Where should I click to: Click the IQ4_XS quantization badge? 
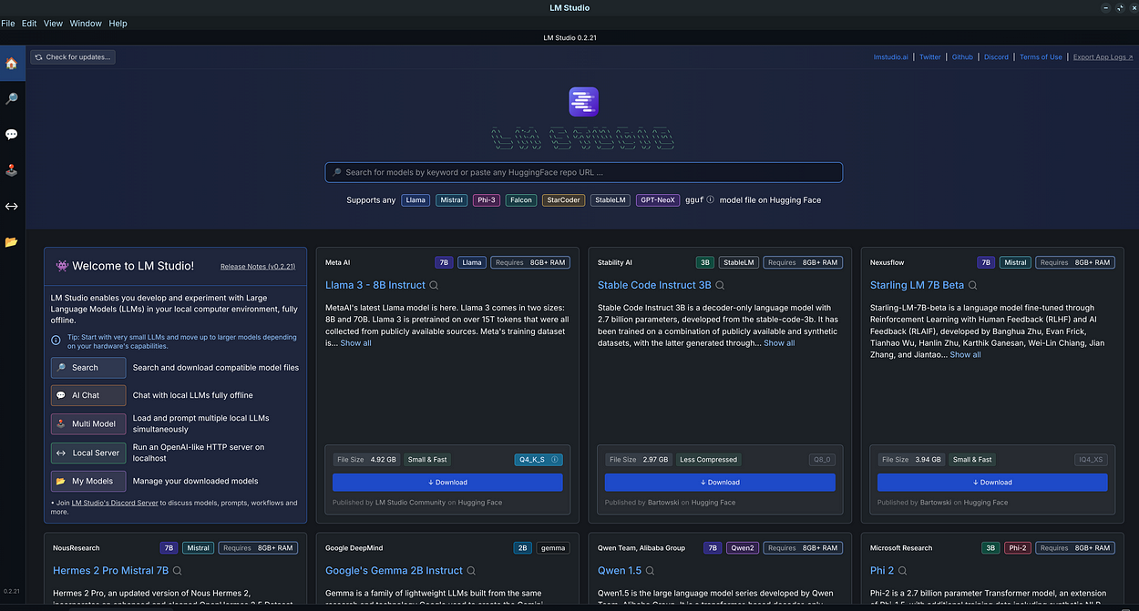pos(1092,460)
